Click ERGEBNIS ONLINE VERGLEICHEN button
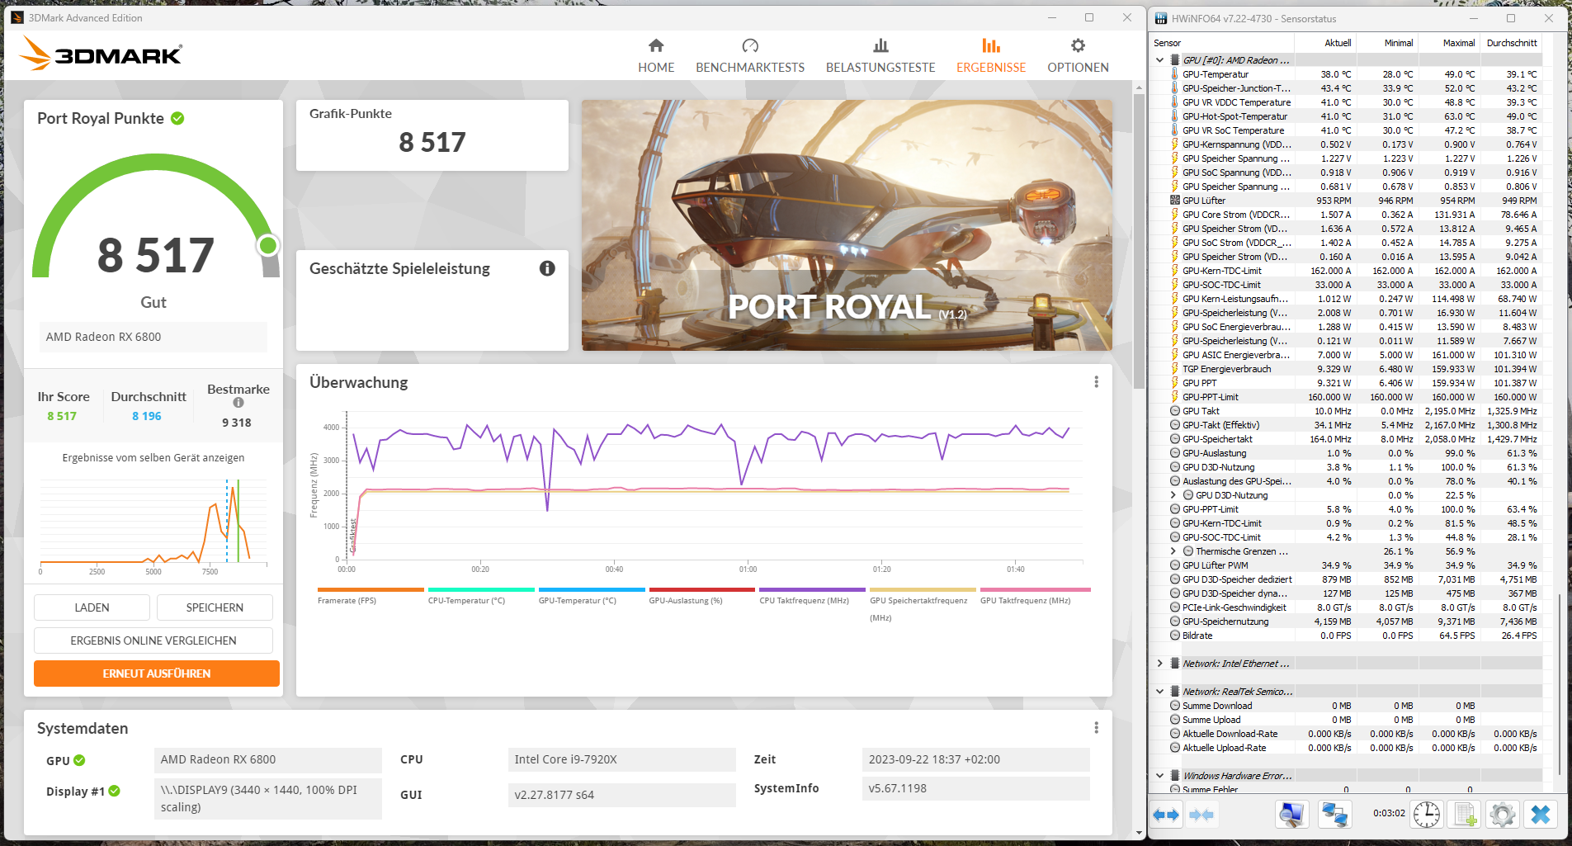 153,640
